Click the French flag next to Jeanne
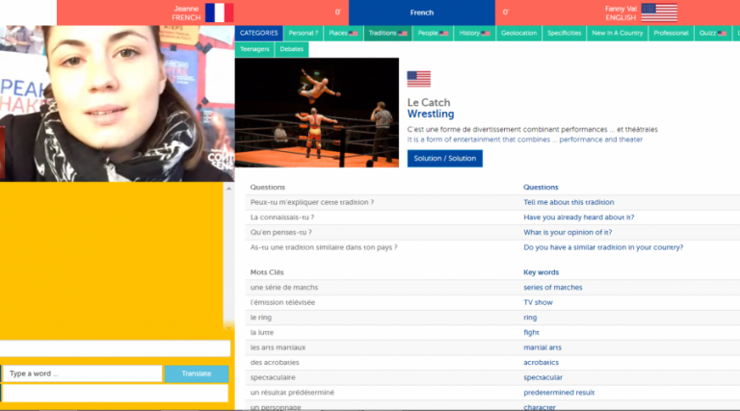Viewport: 740px width, 411px height. click(219, 13)
